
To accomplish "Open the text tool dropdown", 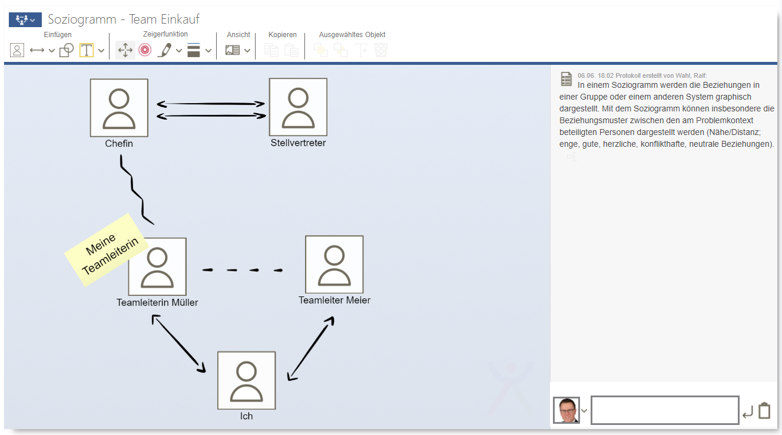I will (x=100, y=50).
